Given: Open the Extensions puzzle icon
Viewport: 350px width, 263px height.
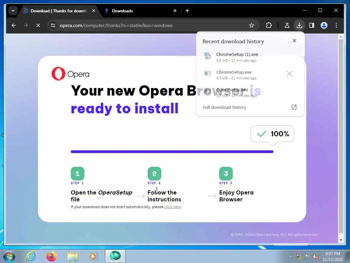Looking at the screenshot, I should pyautogui.click(x=269, y=25).
